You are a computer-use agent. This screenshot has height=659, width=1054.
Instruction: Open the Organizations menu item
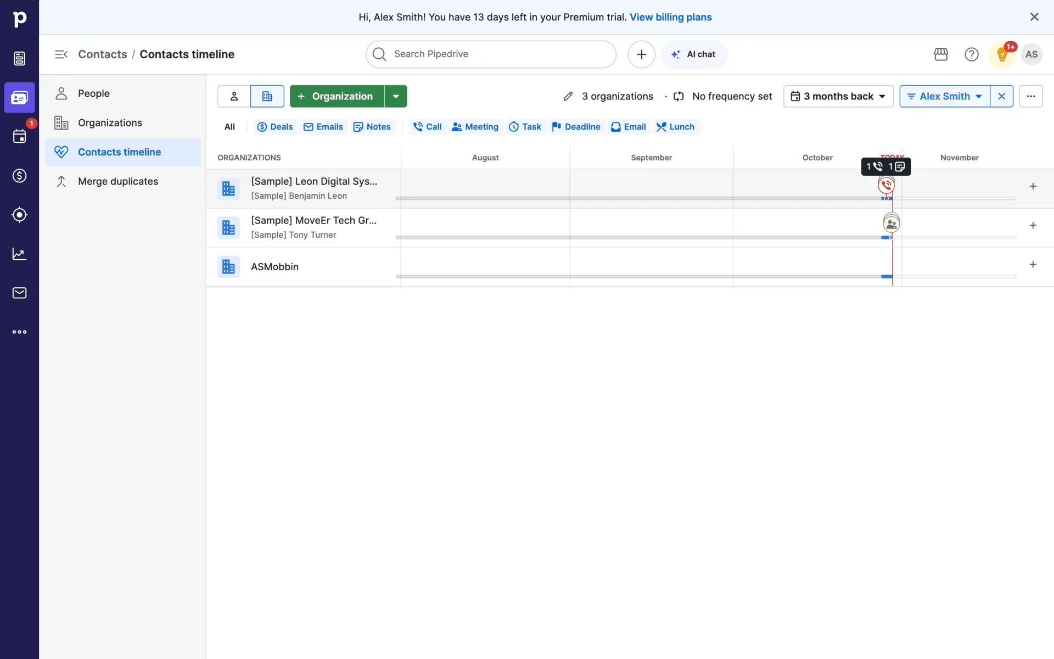point(110,123)
